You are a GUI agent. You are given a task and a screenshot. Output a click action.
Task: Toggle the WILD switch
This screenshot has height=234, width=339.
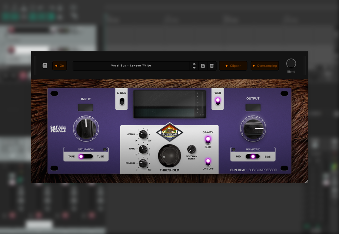218,101
